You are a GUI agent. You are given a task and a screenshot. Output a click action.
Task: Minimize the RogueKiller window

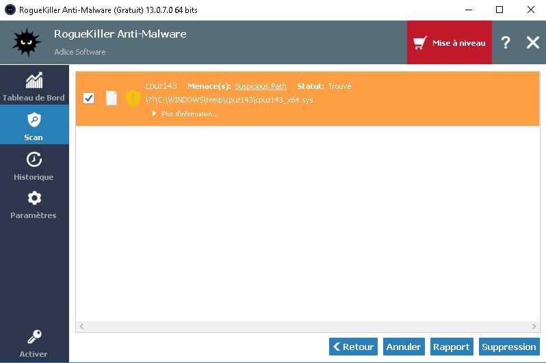point(469,10)
